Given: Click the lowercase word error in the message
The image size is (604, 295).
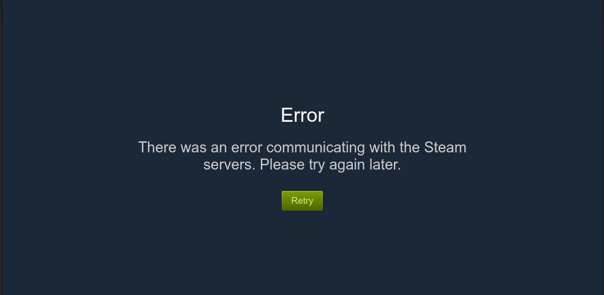Looking at the screenshot, I should pos(246,148).
